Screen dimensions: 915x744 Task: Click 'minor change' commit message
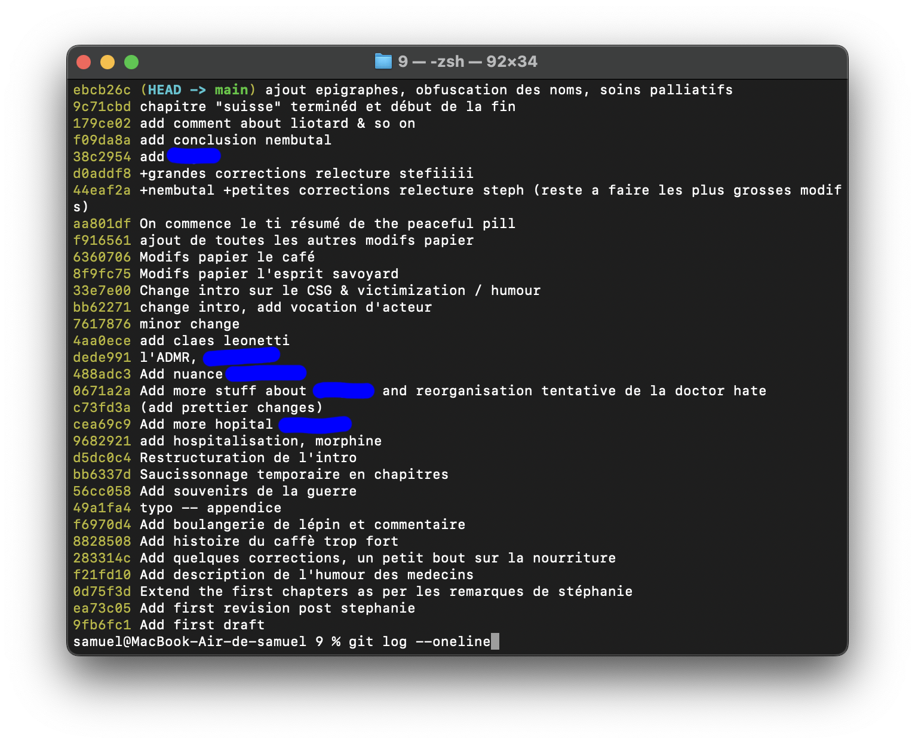(189, 324)
